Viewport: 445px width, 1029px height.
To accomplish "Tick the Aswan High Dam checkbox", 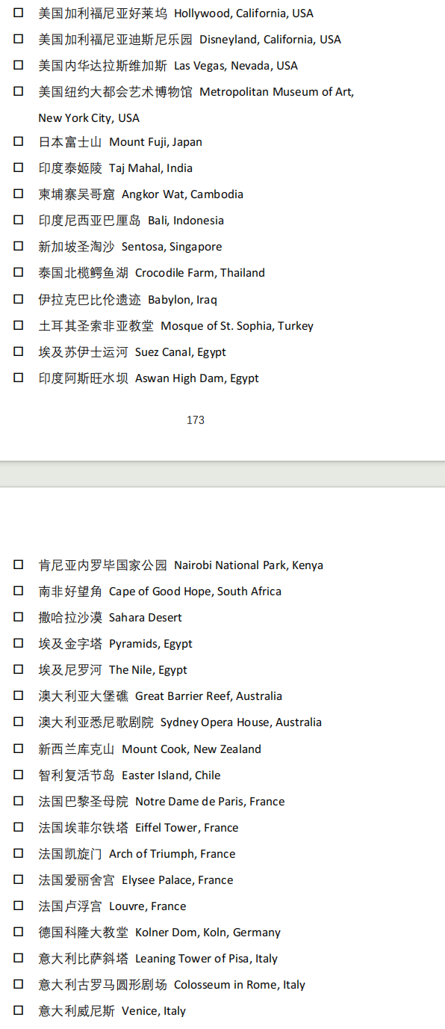I will (18, 378).
